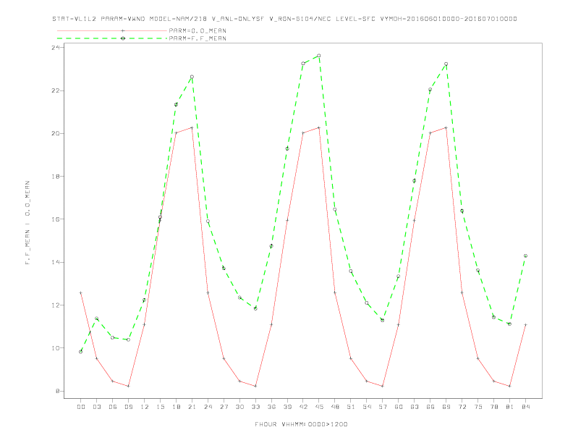573x443 pixels.
Task: Click x-axis tick label 06
Action: tap(113, 407)
